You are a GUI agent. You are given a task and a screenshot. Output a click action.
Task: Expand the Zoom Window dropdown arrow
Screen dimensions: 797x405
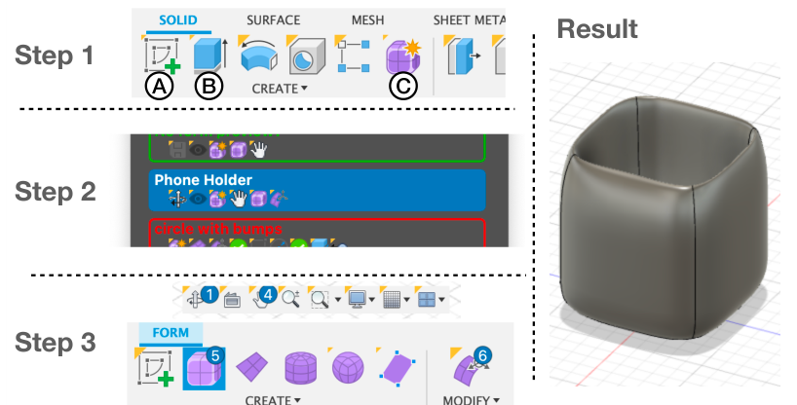click(338, 300)
